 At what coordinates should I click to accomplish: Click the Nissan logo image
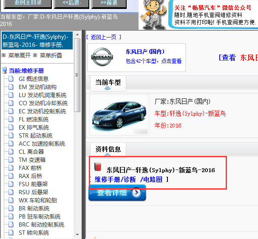coord(102,57)
